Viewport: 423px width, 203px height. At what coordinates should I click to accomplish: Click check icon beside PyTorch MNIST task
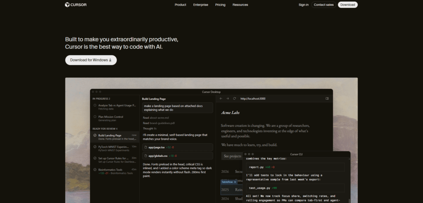[x=95, y=147]
